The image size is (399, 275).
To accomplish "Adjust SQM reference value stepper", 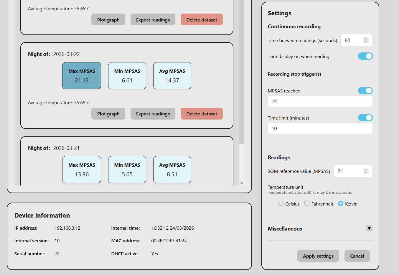I will click(366, 171).
